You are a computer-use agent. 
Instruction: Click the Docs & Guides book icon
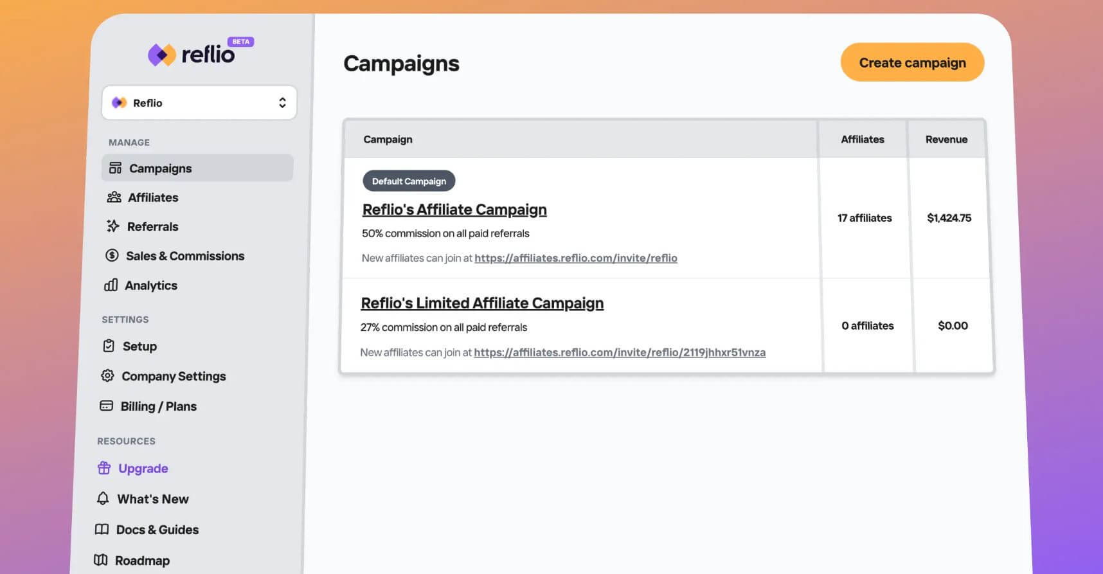[102, 529]
